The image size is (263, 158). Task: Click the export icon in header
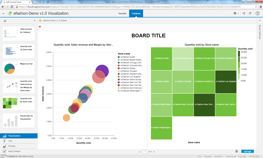click(250, 13)
